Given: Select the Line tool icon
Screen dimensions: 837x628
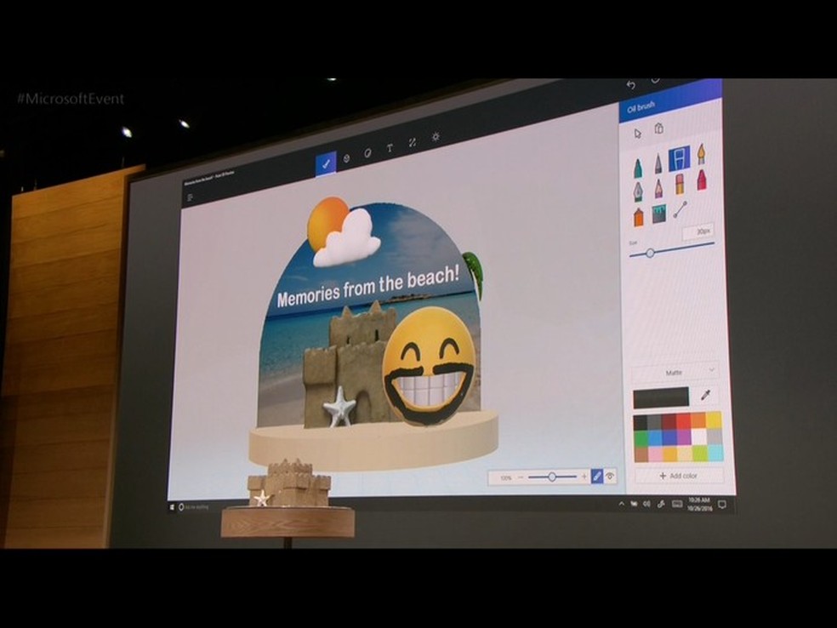Looking at the screenshot, I should click(680, 210).
